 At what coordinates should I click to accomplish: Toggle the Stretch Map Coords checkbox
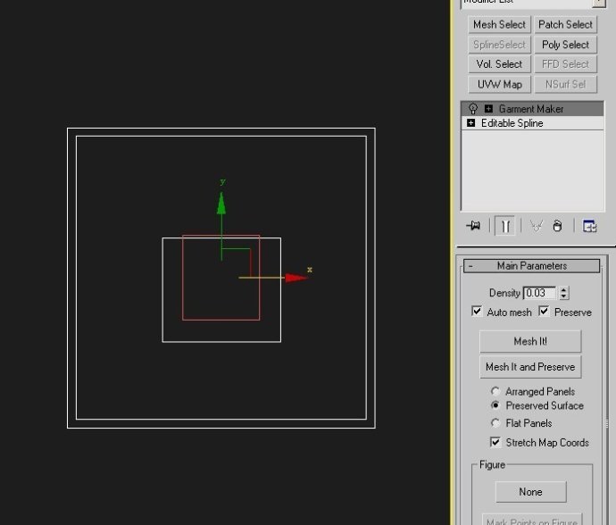tap(495, 442)
